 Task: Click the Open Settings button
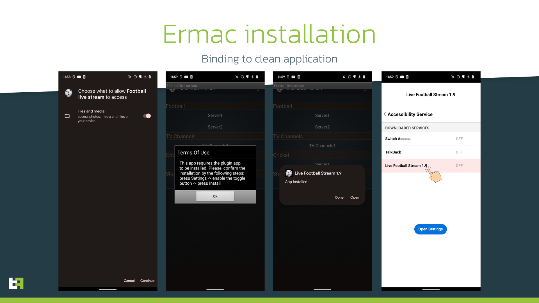pyautogui.click(x=430, y=229)
